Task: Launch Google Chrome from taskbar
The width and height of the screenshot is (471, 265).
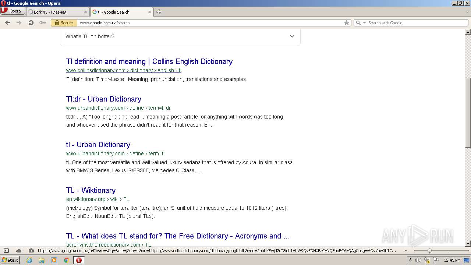Action: point(66,260)
